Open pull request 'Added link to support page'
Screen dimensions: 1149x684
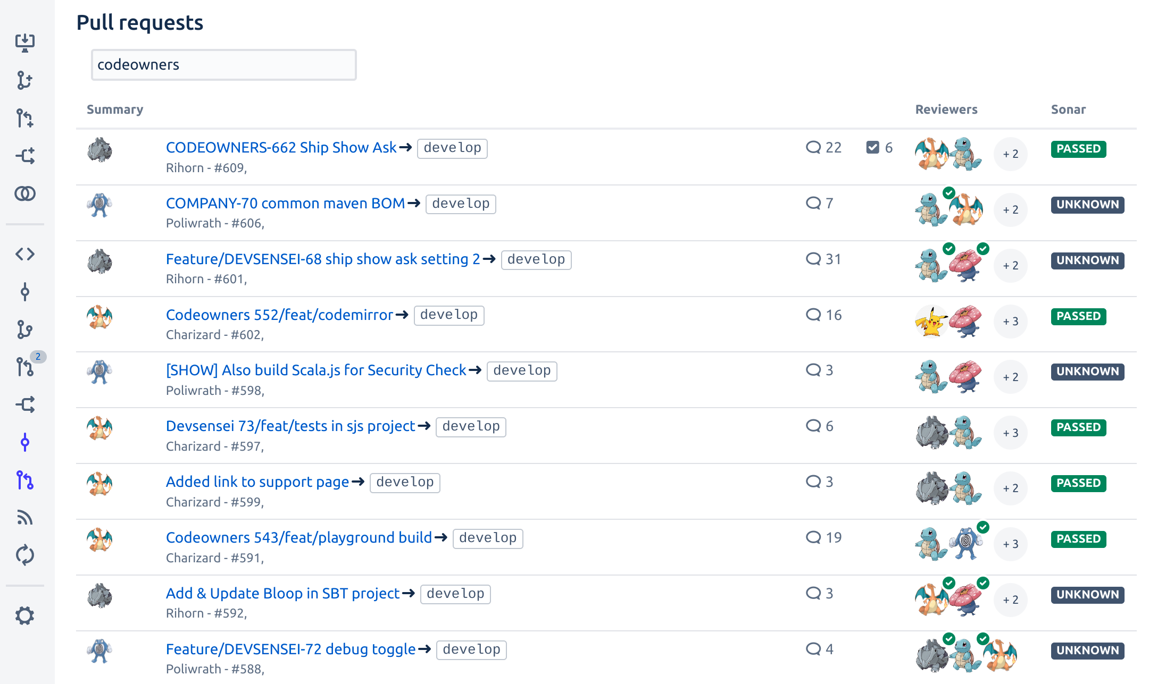(x=257, y=482)
